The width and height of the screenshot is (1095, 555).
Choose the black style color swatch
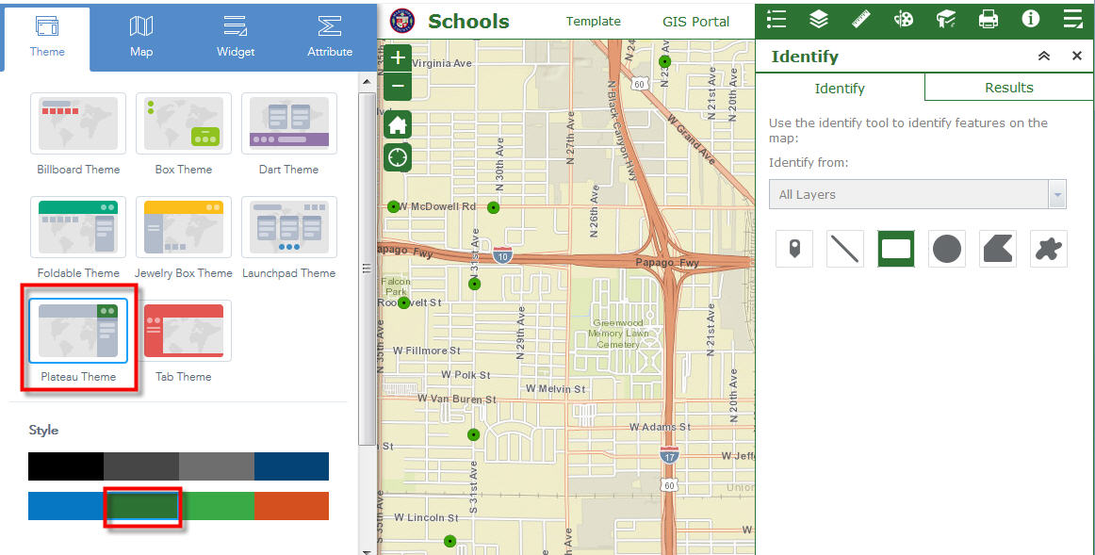click(x=66, y=466)
